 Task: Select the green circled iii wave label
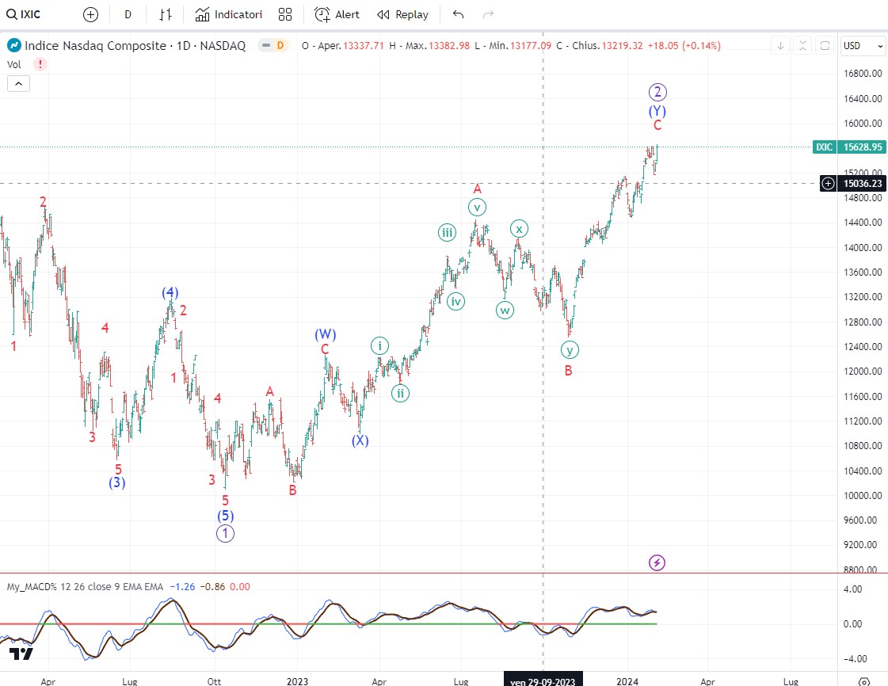point(448,232)
